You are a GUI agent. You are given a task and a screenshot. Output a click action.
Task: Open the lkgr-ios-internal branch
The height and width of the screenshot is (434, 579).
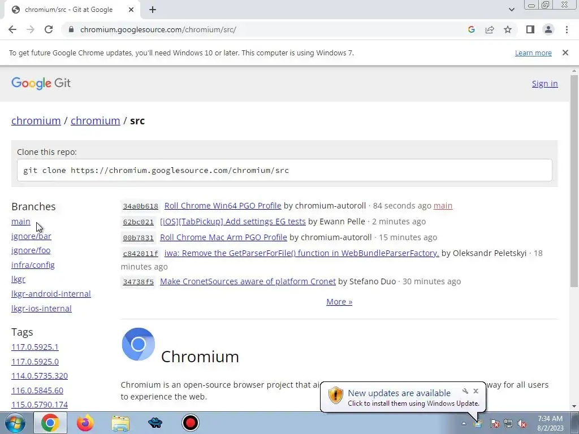41,309
